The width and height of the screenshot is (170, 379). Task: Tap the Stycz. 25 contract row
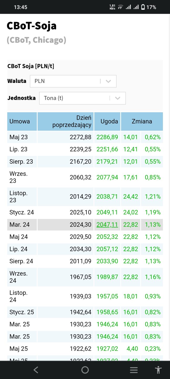pyautogui.click(x=22, y=312)
